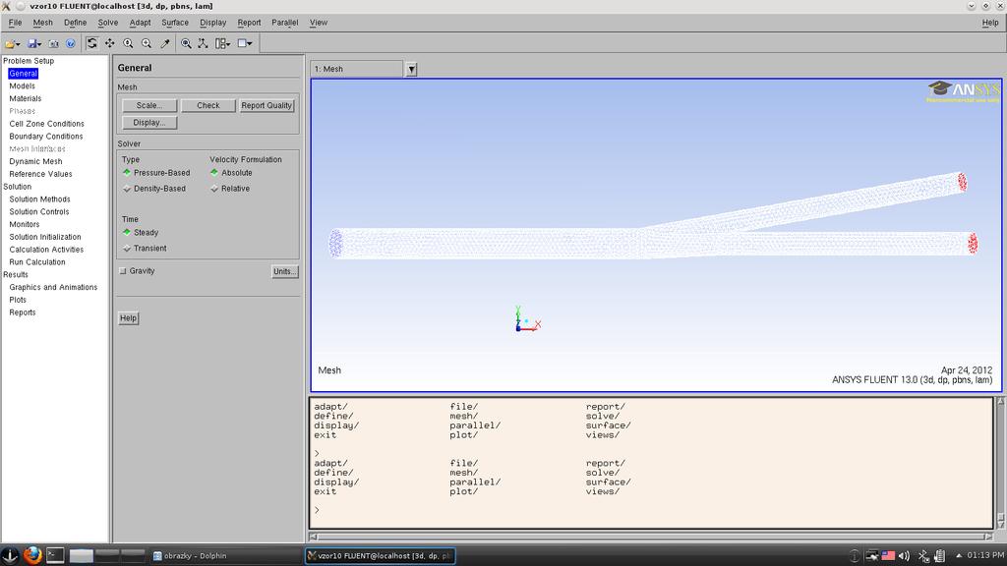
Task: Click the US flag keyboard layout icon
Action: click(x=888, y=556)
